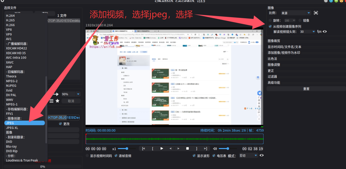Click the 重置 reset button
The image size is (346, 169).
coord(306,89)
